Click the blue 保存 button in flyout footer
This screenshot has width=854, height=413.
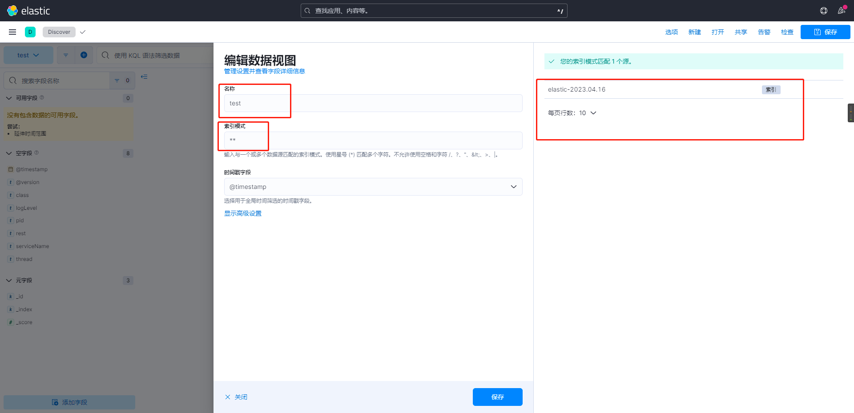click(497, 397)
